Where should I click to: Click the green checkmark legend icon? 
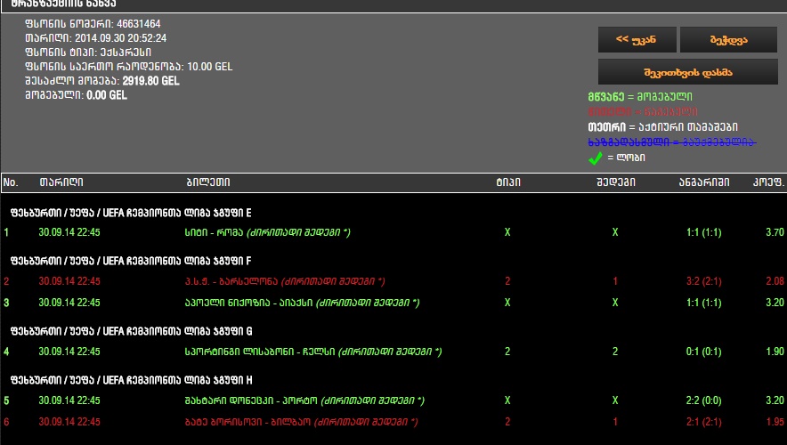pyautogui.click(x=596, y=158)
